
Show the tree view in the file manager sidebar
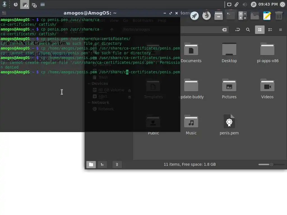pyautogui.click(x=102, y=164)
